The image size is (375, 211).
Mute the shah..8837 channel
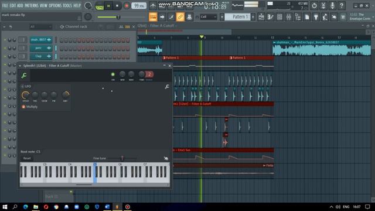(5, 40)
